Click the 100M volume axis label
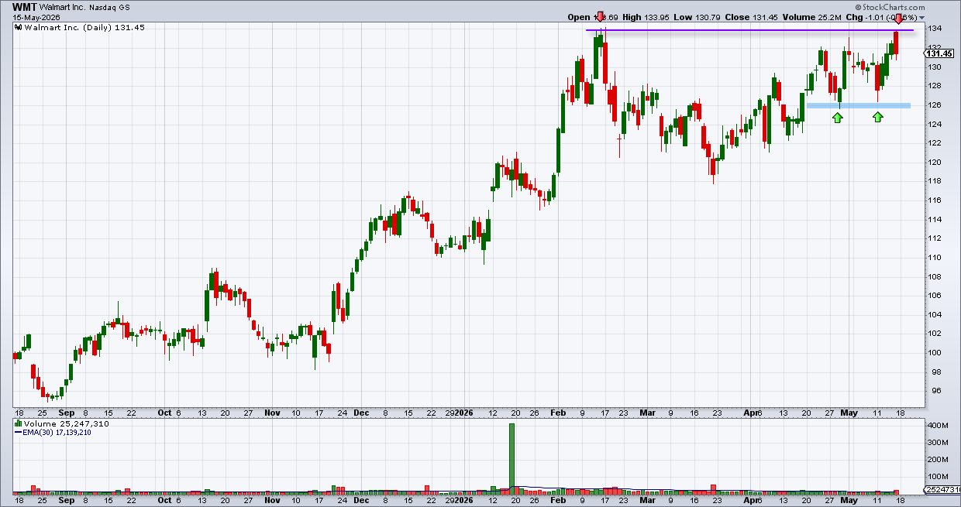Image resolution: width=961 pixels, height=507 pixels. click(938, 477)
